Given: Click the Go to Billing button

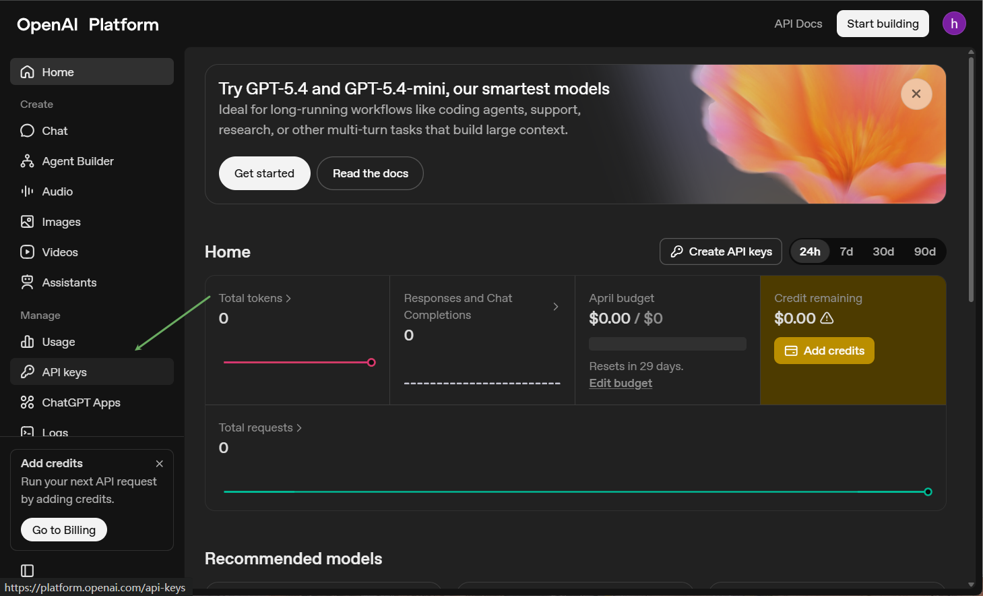Looking at the screenshot, I should [64, 530].
